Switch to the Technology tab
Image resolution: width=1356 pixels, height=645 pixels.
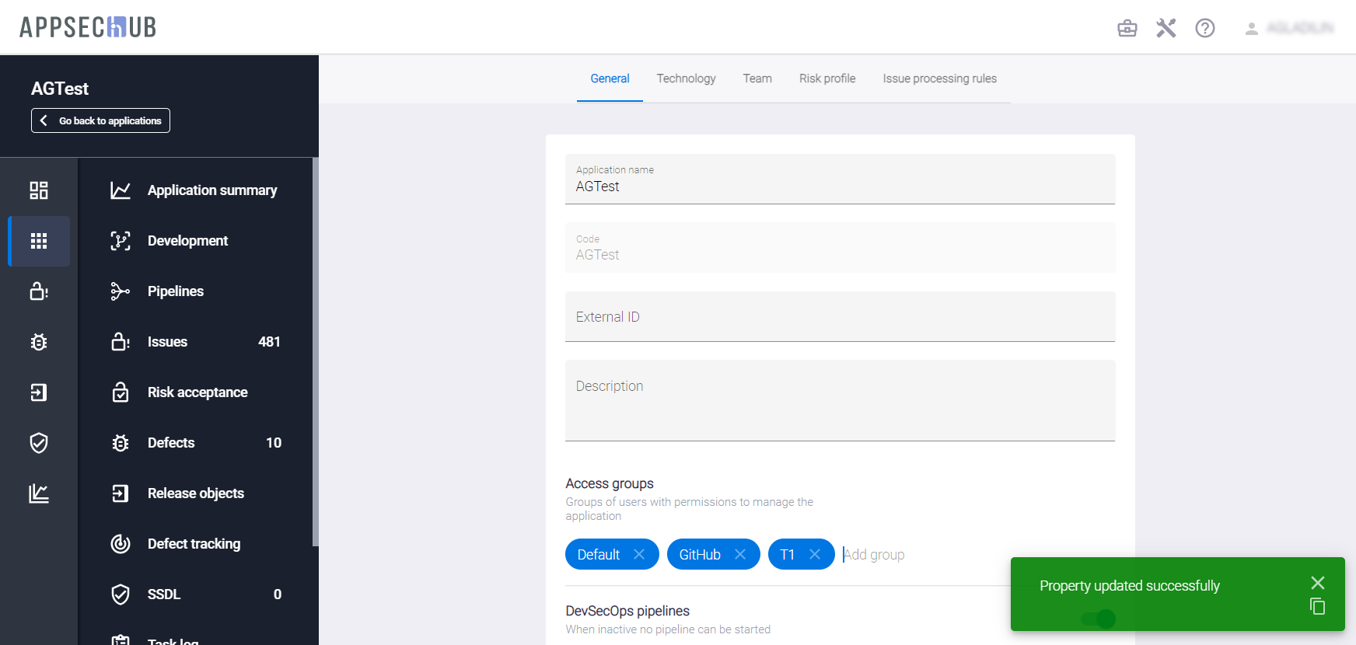[686, 78]
